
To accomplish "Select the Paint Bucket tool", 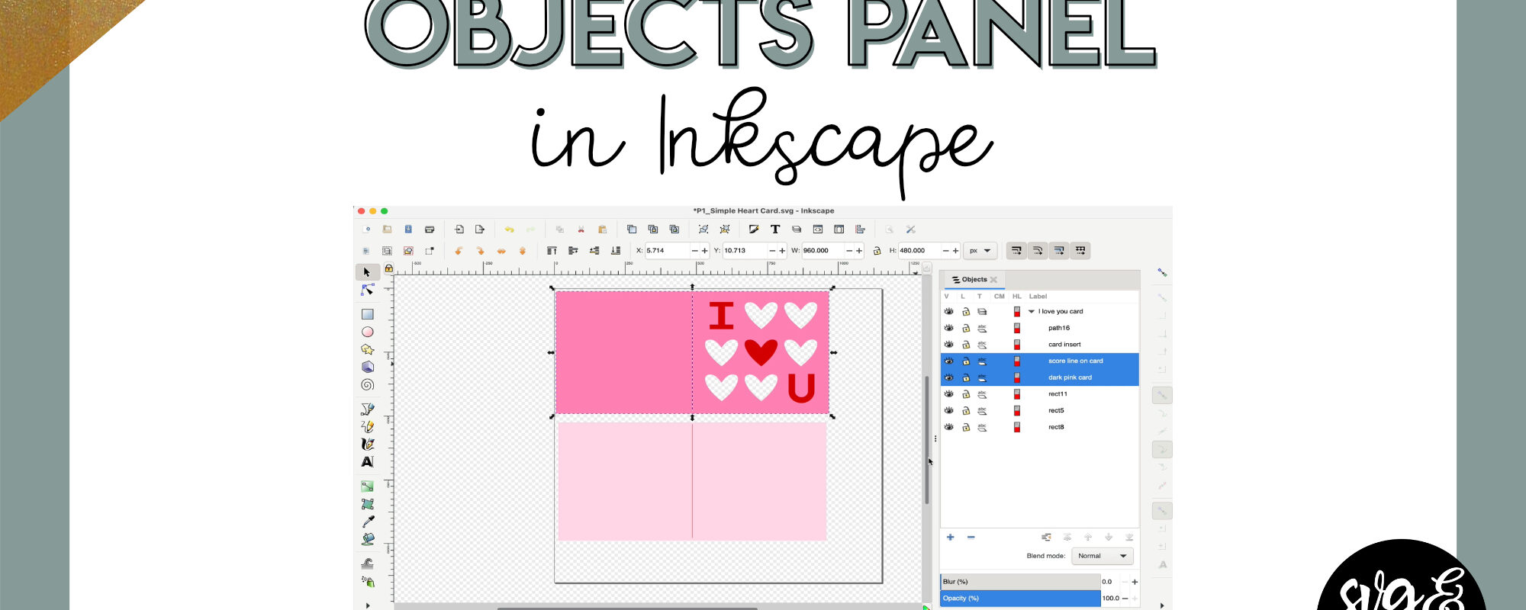I will point(367,539).
